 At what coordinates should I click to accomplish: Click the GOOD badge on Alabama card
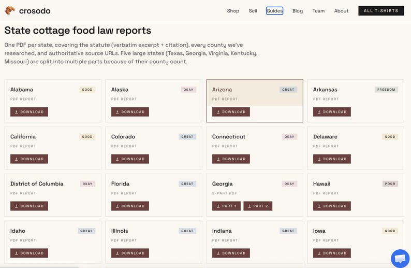click(x=87, y=90)
